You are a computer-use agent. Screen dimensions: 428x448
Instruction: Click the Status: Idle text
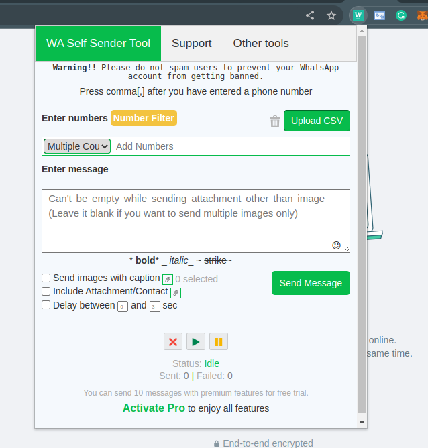click(x=196, y=363)
